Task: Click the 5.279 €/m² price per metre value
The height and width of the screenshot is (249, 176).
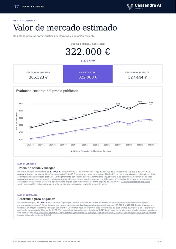Action: point(88,61)
